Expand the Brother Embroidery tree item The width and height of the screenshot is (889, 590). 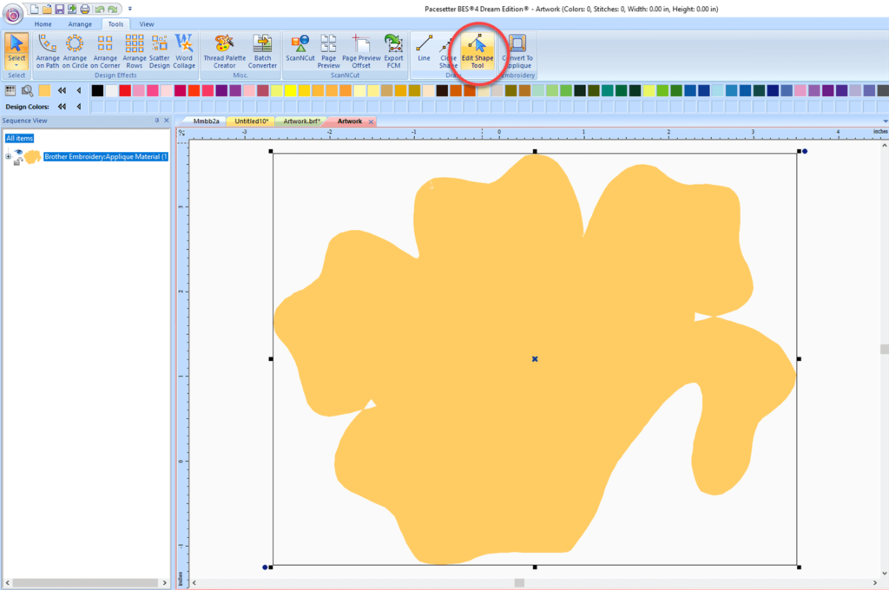click(8, 155)
